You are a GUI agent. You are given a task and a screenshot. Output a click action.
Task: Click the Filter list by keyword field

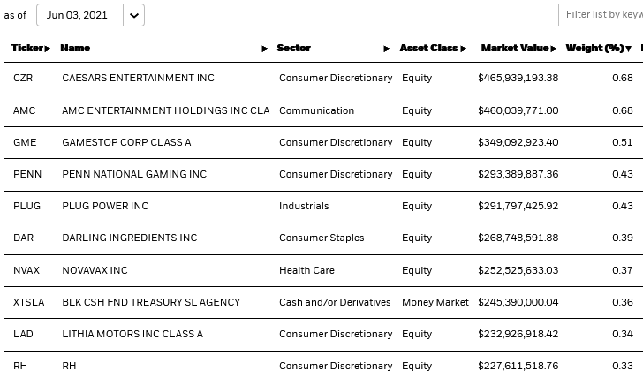603,15
